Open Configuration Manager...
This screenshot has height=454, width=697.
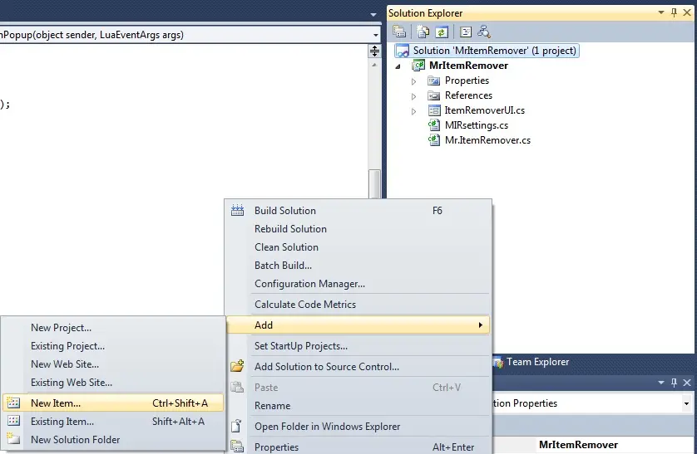(x=358, y=283)
